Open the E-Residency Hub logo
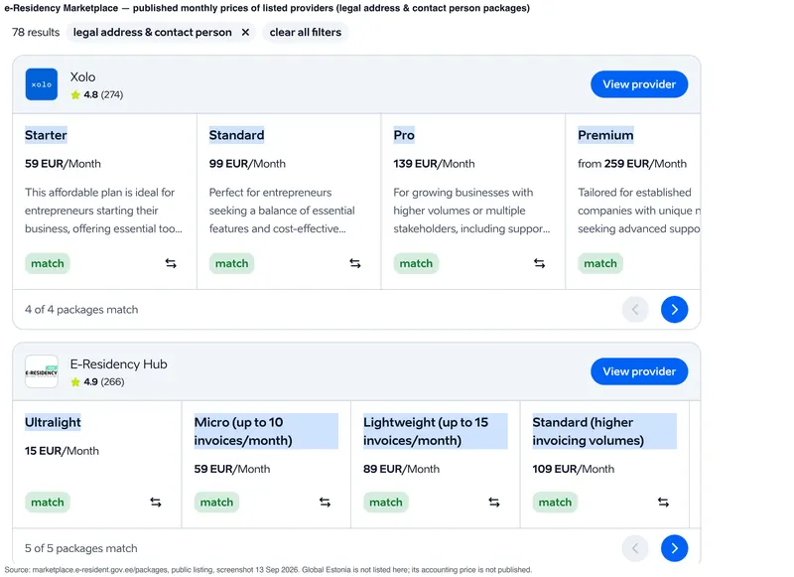This screenshot has height=577, width=794. 42,371
